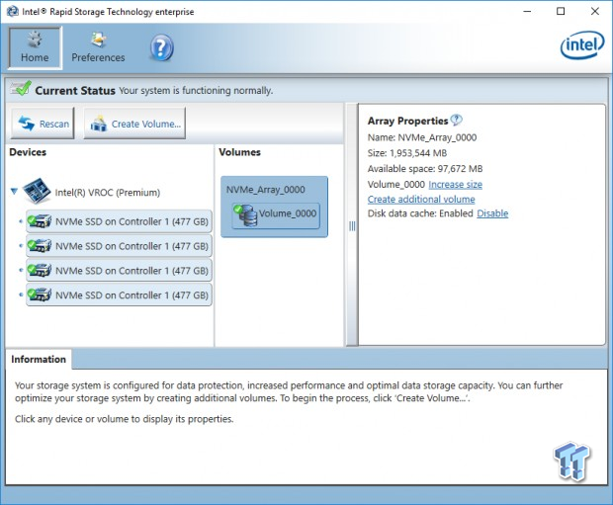Select Volume_0000 in the Volumes pane
The image size is (613, 505).
pos(276,214)
